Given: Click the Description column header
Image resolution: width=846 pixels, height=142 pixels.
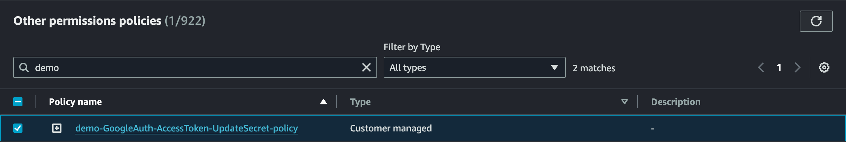Looking at the screenshot, I should point(675,102).
